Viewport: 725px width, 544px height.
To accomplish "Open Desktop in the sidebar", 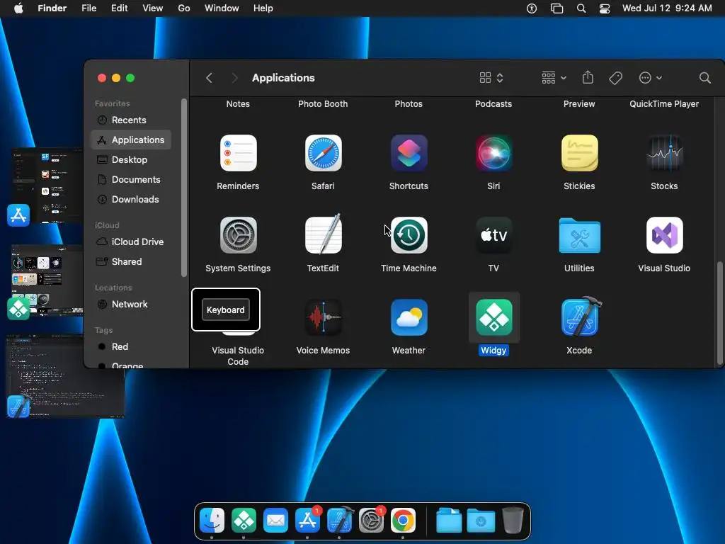I will 131,159.
